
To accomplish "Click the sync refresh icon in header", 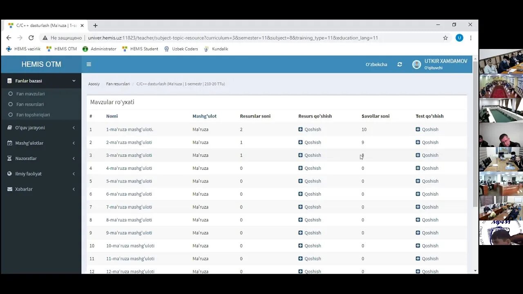I will (400, 64).
